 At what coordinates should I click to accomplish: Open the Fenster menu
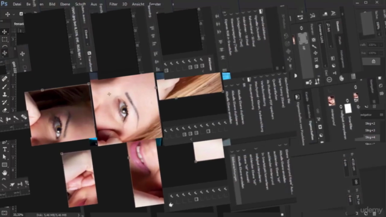[155, 4]
